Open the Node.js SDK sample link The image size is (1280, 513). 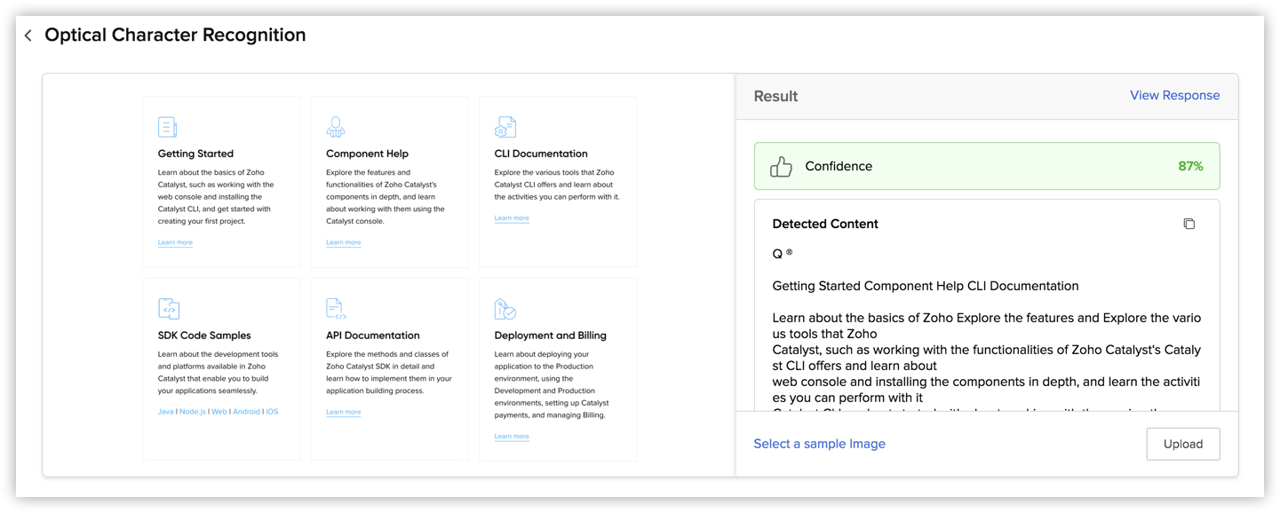click(193, 412)
